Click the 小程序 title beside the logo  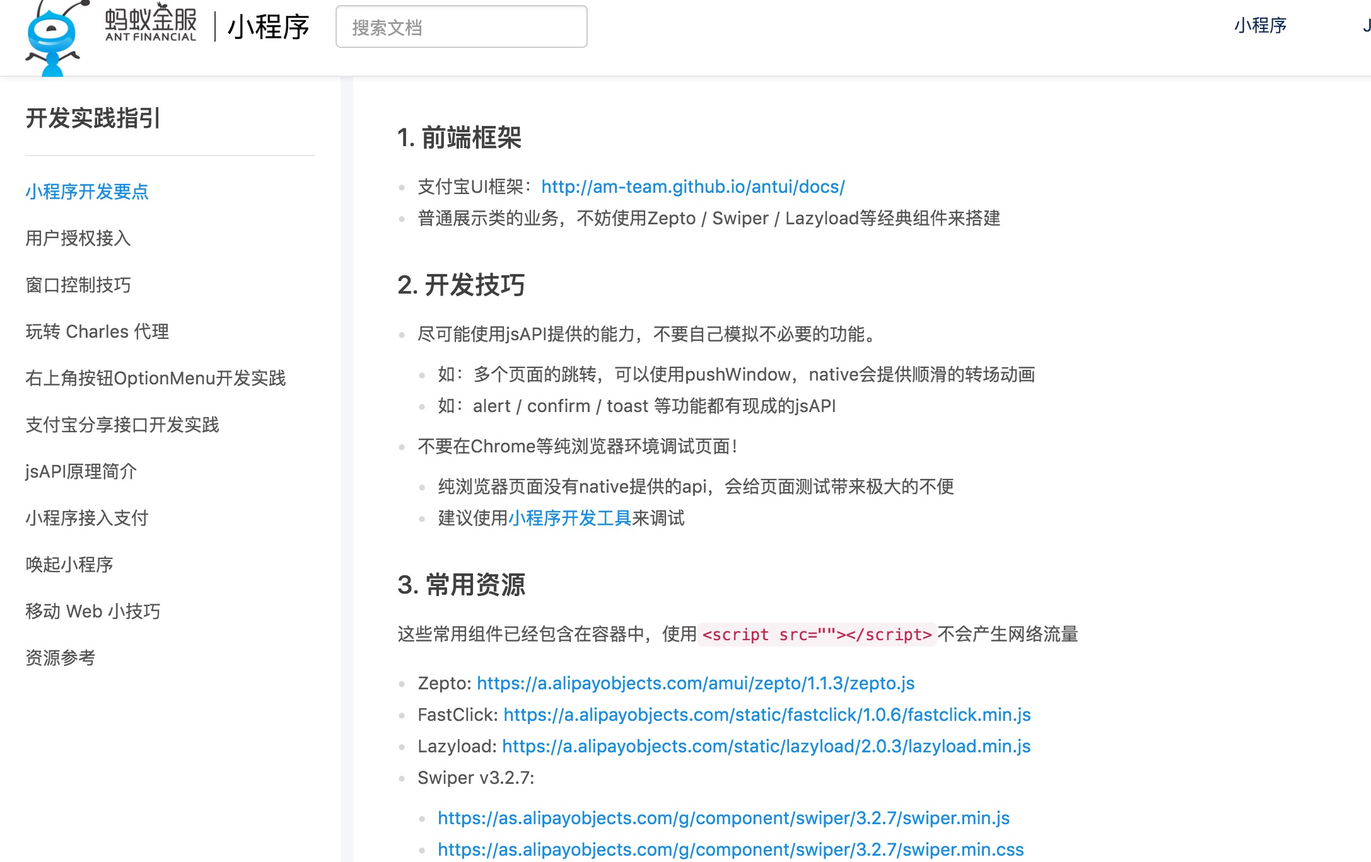click(268, 27)
